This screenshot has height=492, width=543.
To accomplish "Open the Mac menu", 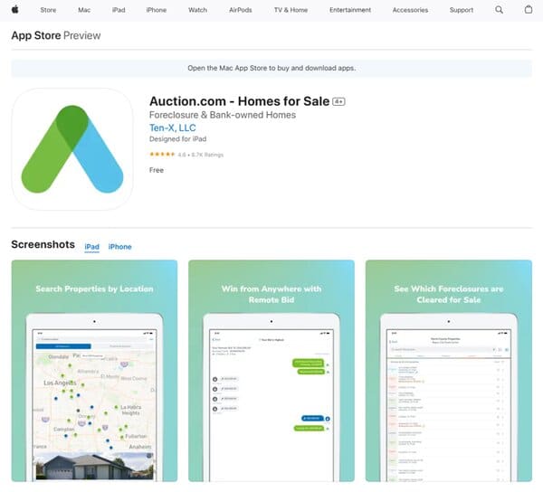I will pyautogui.click(x=84, y=10).
